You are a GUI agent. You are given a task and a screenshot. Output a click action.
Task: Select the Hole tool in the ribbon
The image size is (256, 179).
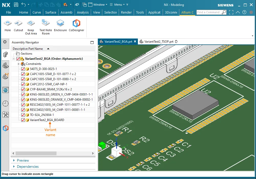click(8, 26)
